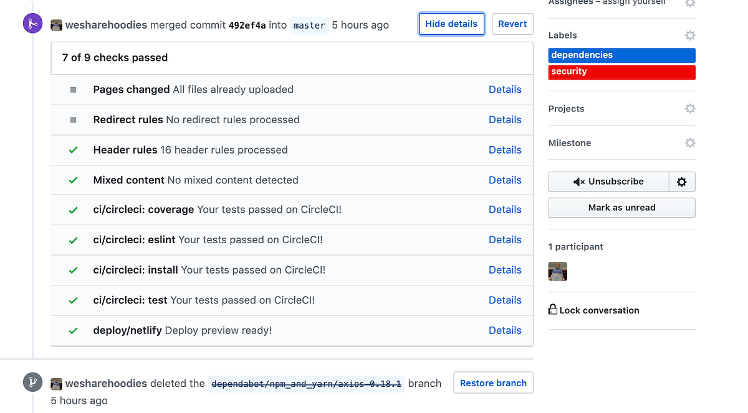Viewport: 748px width, 413px height.
Task: Click the Lock conversation padlock icon
Action: click(x=553, y=309)
